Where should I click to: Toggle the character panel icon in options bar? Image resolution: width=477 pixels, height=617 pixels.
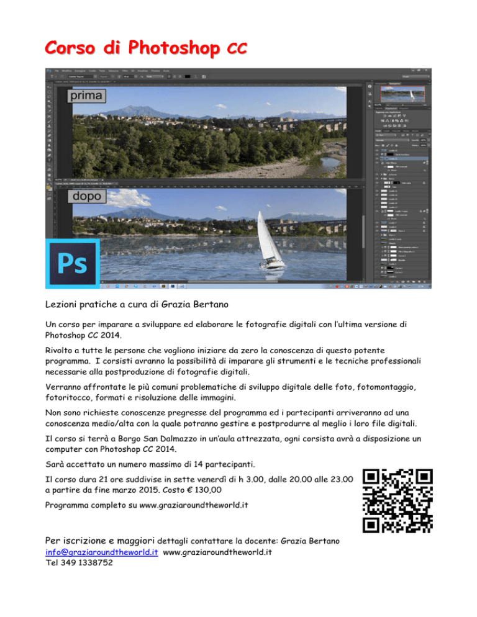(x=204, y=77)
